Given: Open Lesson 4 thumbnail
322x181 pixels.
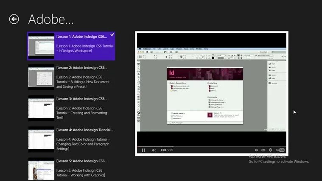Looking at the screenshot, I should [41, 139].
